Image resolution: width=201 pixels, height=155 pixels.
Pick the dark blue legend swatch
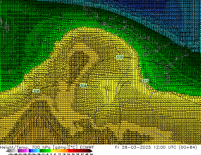click(30, 151)
